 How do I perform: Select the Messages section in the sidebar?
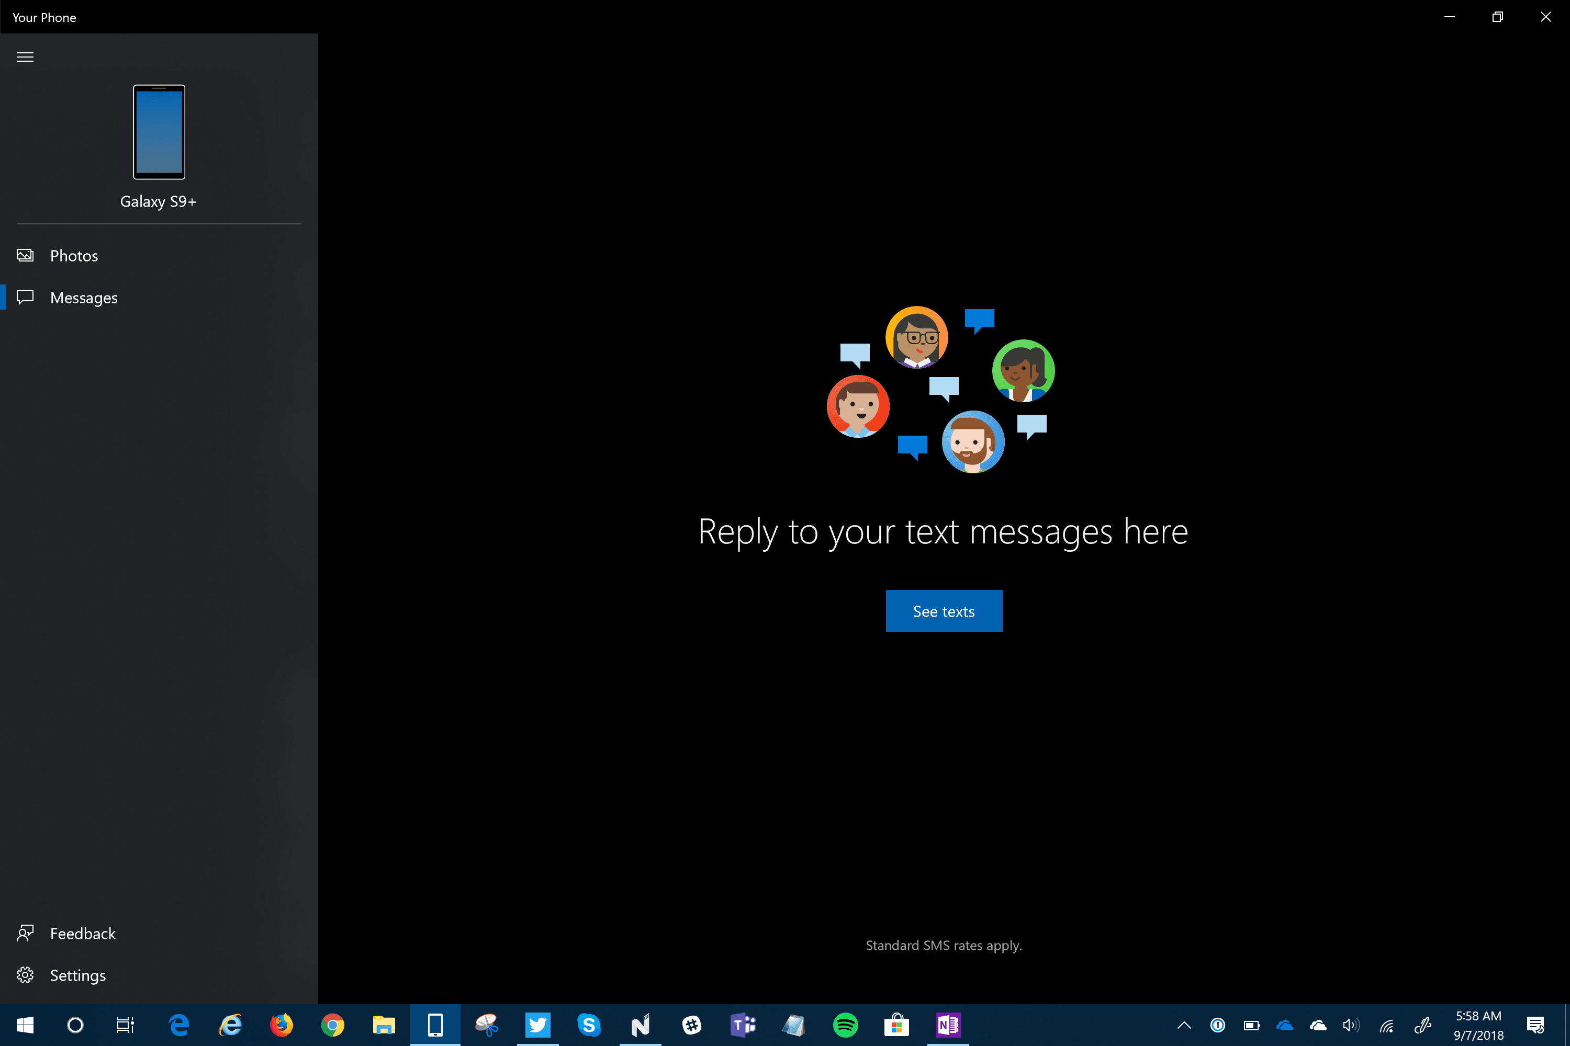pyautogui.click(x=83, y=298)
